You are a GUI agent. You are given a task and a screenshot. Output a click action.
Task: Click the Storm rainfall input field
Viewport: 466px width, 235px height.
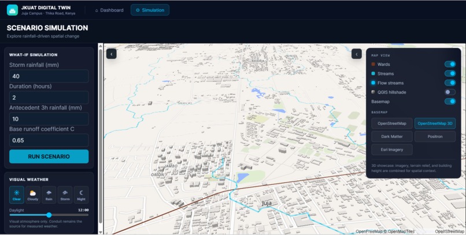click(x=49, y=76)
